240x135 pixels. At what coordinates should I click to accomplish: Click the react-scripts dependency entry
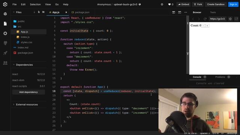28,86
